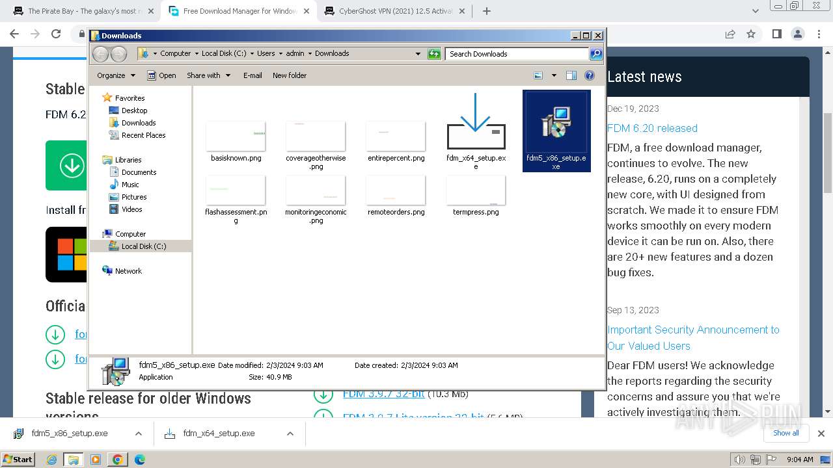Open the Organize dropdown menu
Image resolution: width=833 pixels, height=468 pixels.
pyautogui.click(x=116, y=75)
